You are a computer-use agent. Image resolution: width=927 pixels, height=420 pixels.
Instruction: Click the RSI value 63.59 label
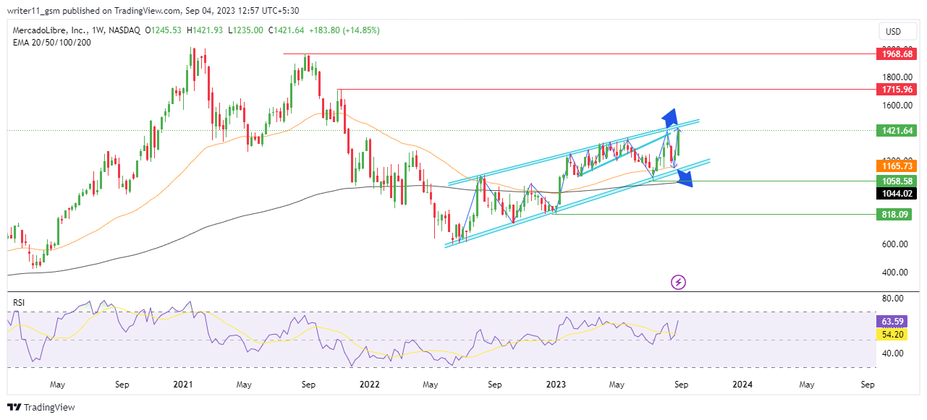[892, 321]
